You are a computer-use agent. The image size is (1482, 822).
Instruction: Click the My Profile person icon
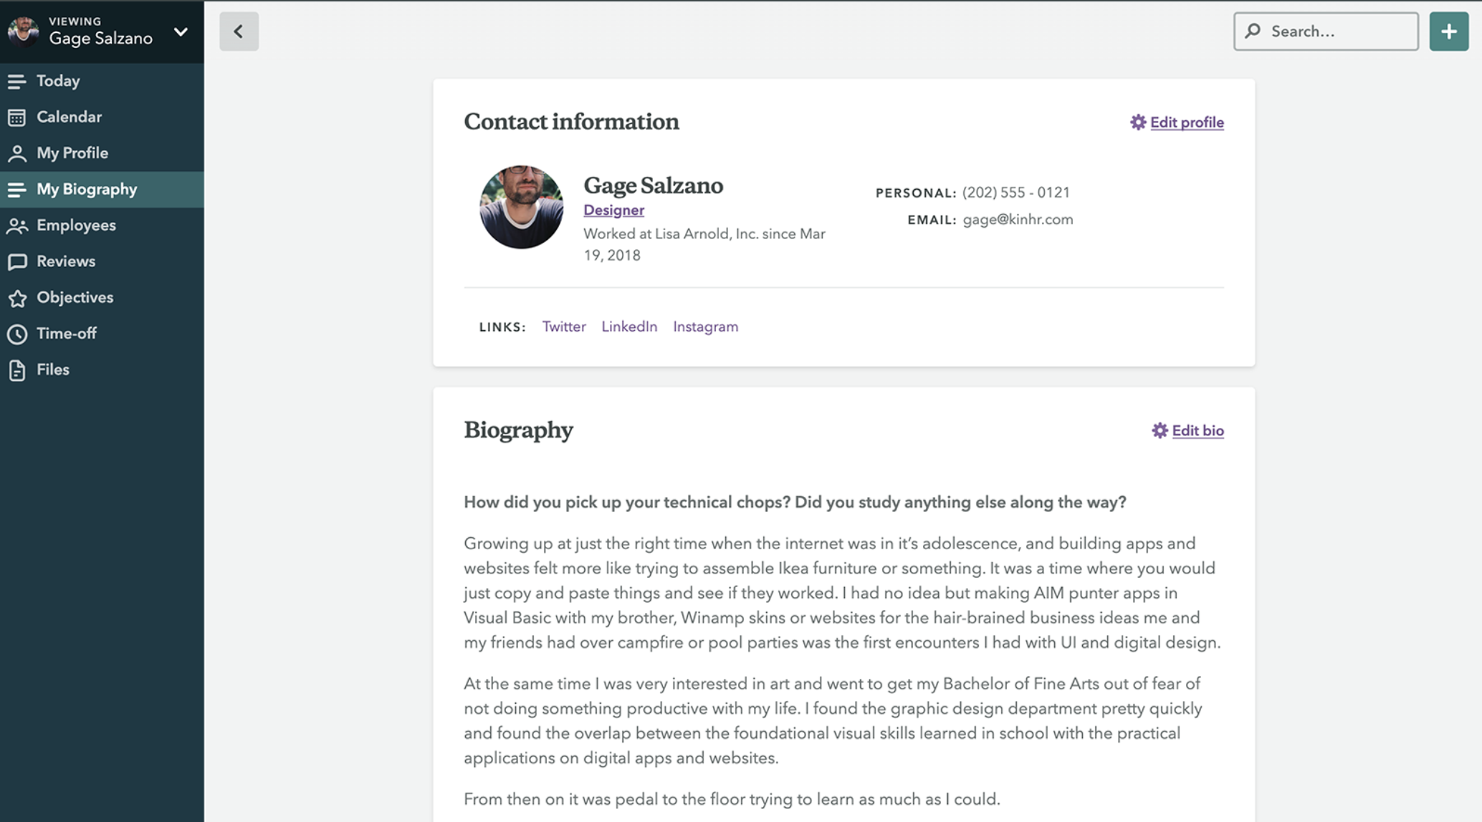[x=16, y=153]
